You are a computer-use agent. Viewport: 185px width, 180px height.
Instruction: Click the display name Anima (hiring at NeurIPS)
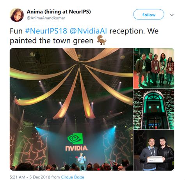coord(59,12)
